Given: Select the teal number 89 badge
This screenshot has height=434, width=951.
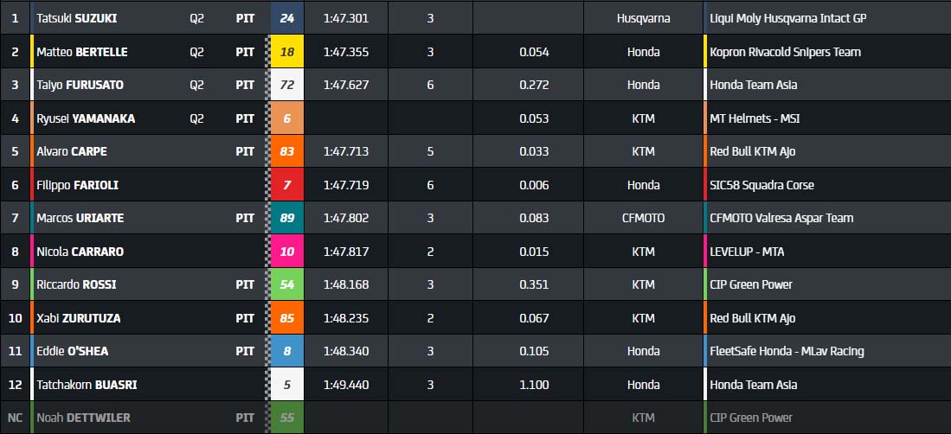Looking at the screenshot, I should 286,219.
